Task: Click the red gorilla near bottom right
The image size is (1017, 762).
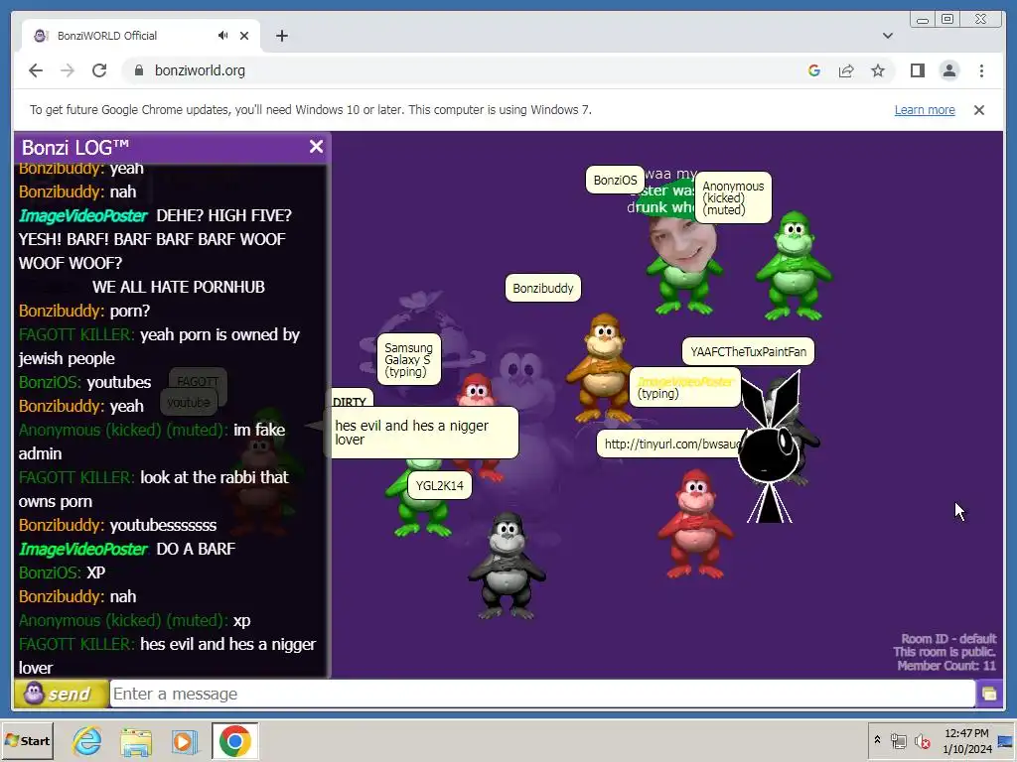Action: pos(695,524)
